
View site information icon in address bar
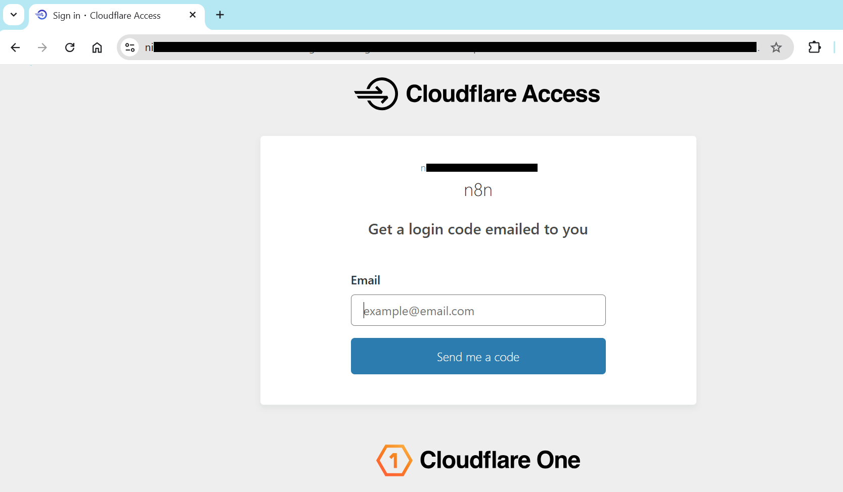(130, 47)
